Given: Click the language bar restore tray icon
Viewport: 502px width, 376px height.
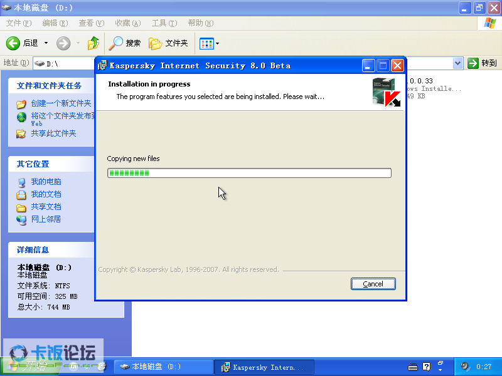Looking at the screenshot, I should 441,363.
